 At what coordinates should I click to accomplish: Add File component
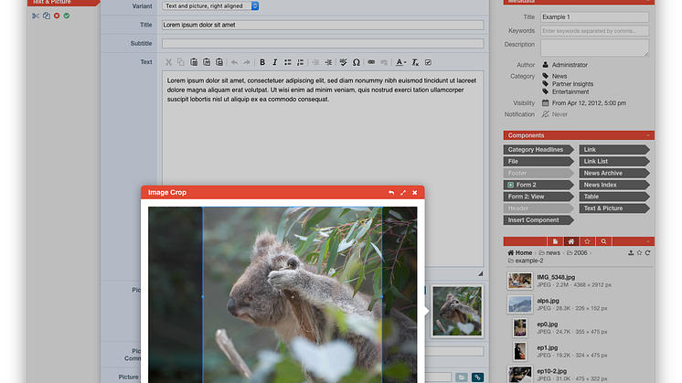(x=538, y=161)
